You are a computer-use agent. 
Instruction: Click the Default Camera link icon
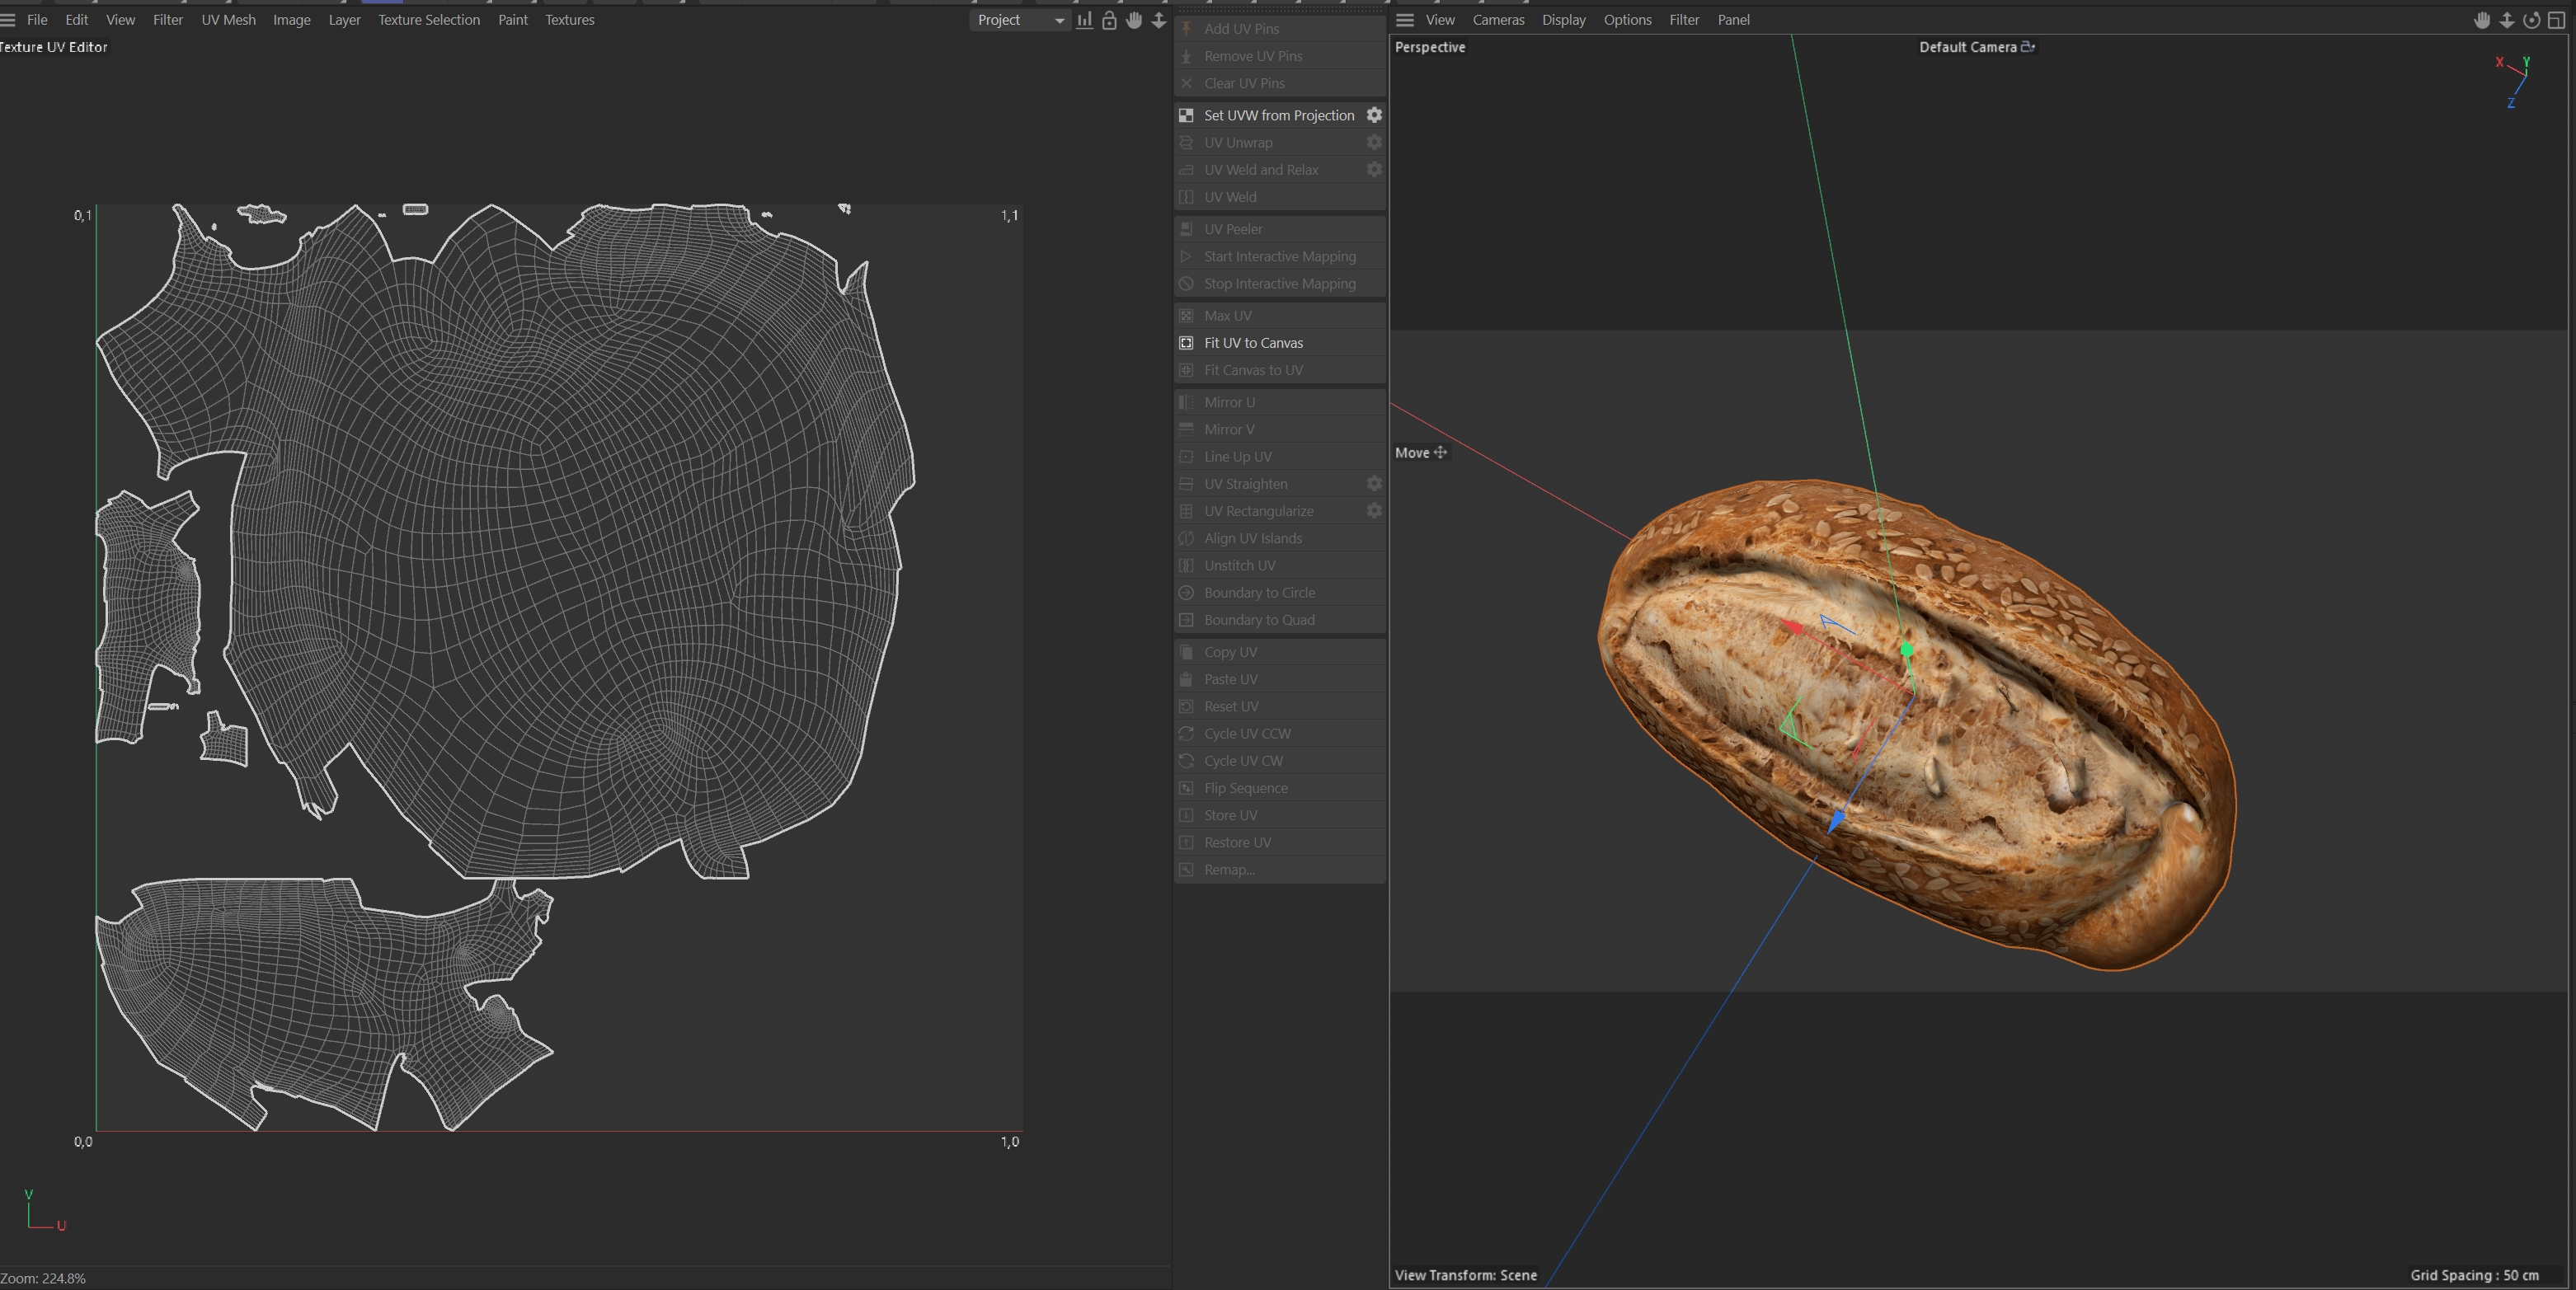2027,47
